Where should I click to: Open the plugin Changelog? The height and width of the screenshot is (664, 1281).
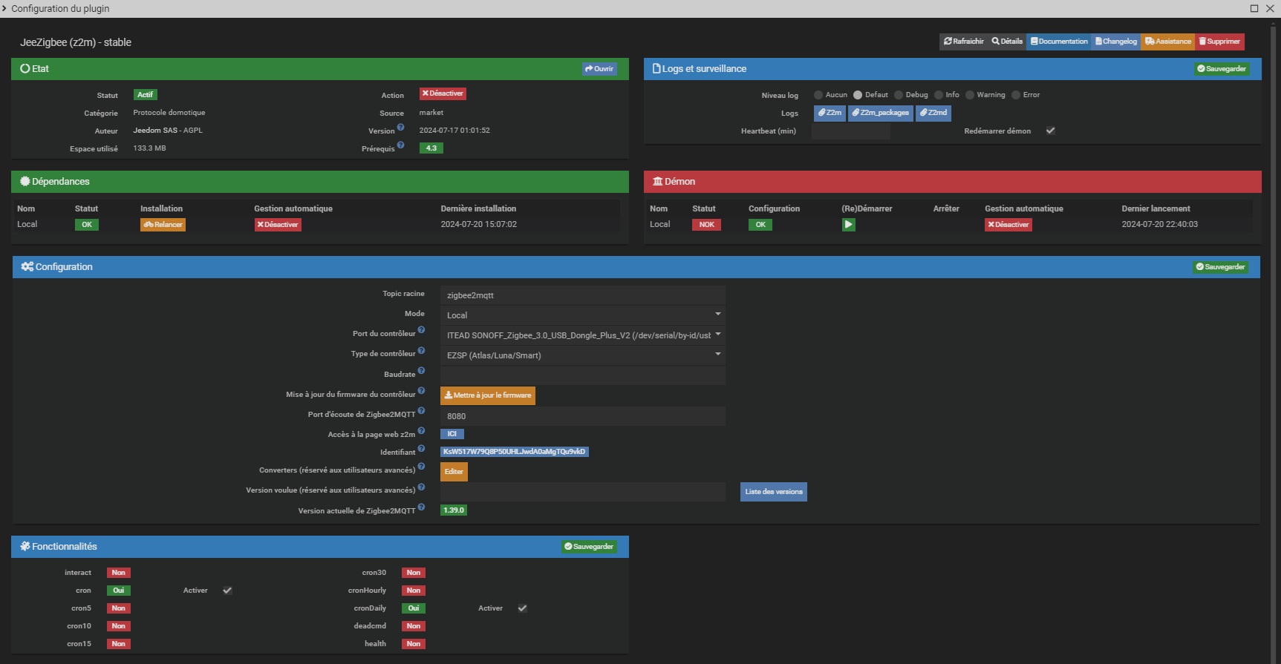(x=1115, y=42)
